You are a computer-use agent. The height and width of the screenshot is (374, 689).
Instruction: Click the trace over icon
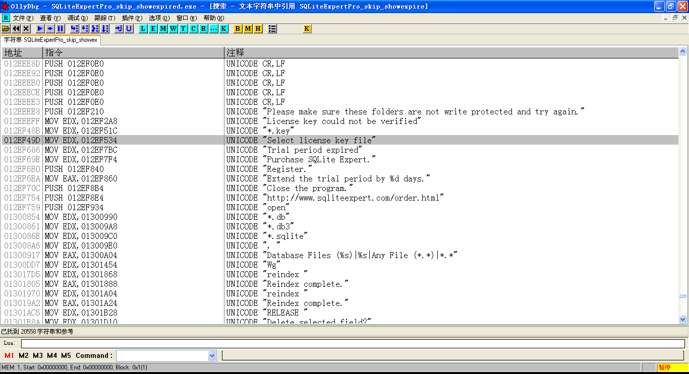click(x=105, y=29)
